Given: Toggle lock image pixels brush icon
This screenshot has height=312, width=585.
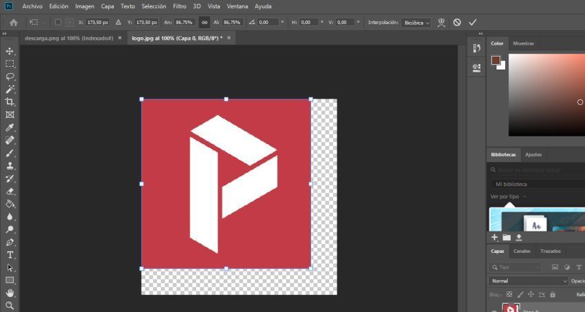Looking at the screenshot, I should click(x=520, y=295).
